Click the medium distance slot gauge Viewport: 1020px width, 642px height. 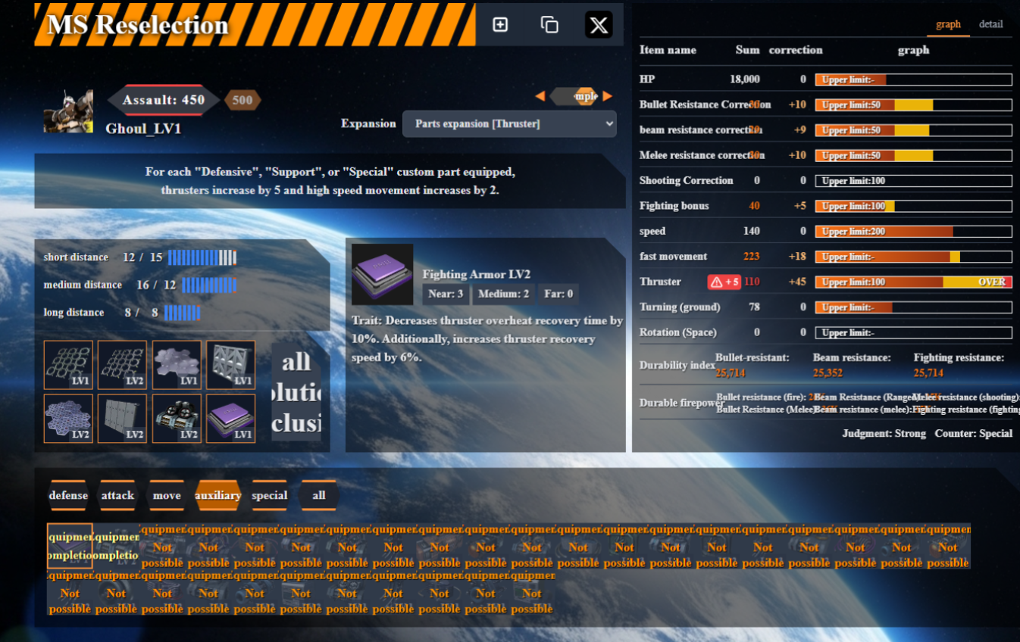tap(209, 285)
